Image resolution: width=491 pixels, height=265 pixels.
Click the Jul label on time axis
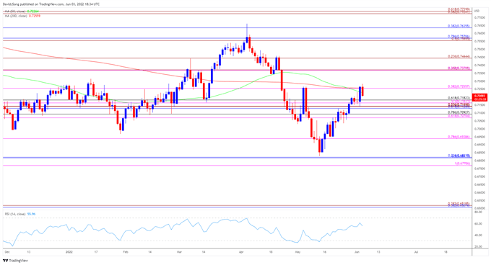[416, 251]
